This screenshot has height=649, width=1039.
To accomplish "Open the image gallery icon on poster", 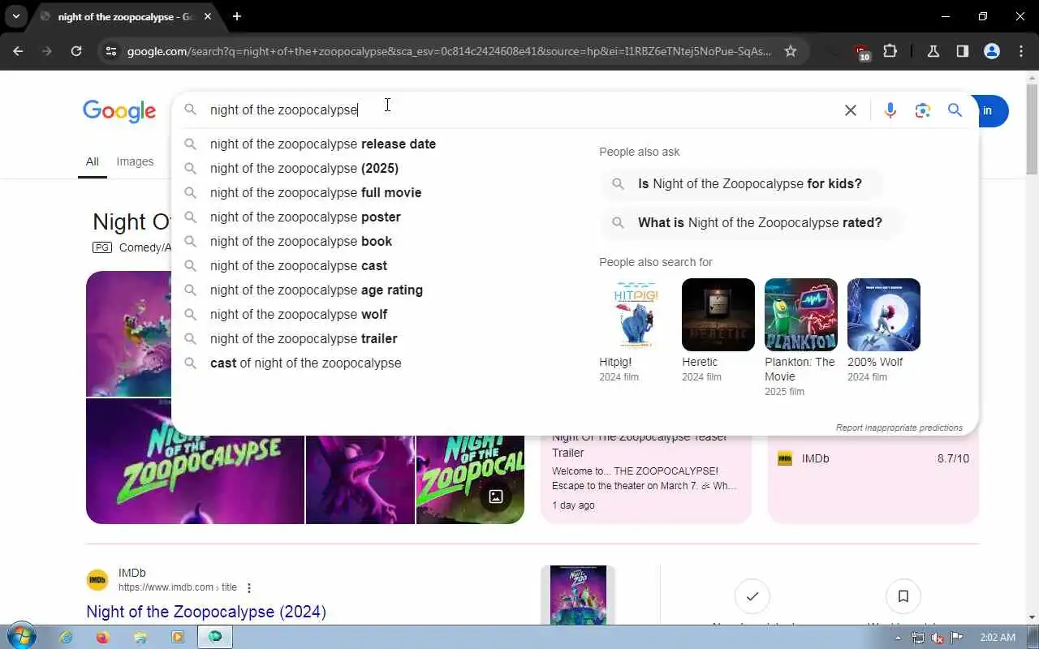I will coord(495,496).
